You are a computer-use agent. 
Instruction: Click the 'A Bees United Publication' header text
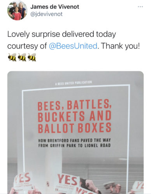click(x=74, y=83)
